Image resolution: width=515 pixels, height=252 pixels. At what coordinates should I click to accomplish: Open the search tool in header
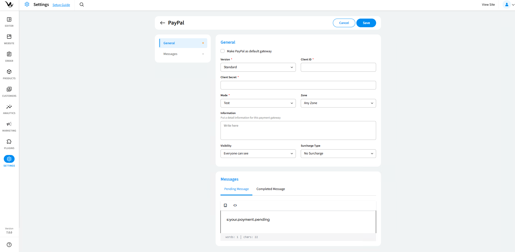click(81, 5)
